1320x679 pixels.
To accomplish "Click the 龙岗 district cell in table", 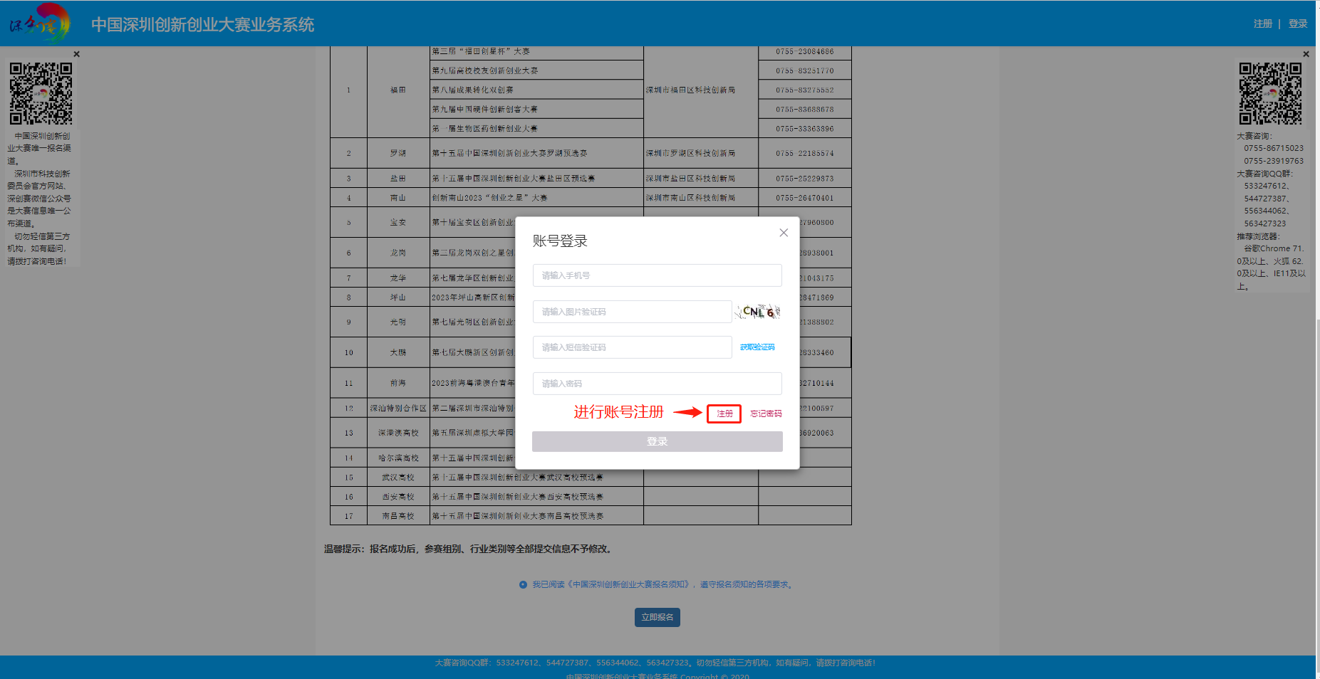I will [x=398, y=253].
